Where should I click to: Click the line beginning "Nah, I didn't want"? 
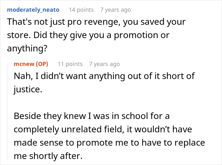pyautogui.click(x=104, y=76)
